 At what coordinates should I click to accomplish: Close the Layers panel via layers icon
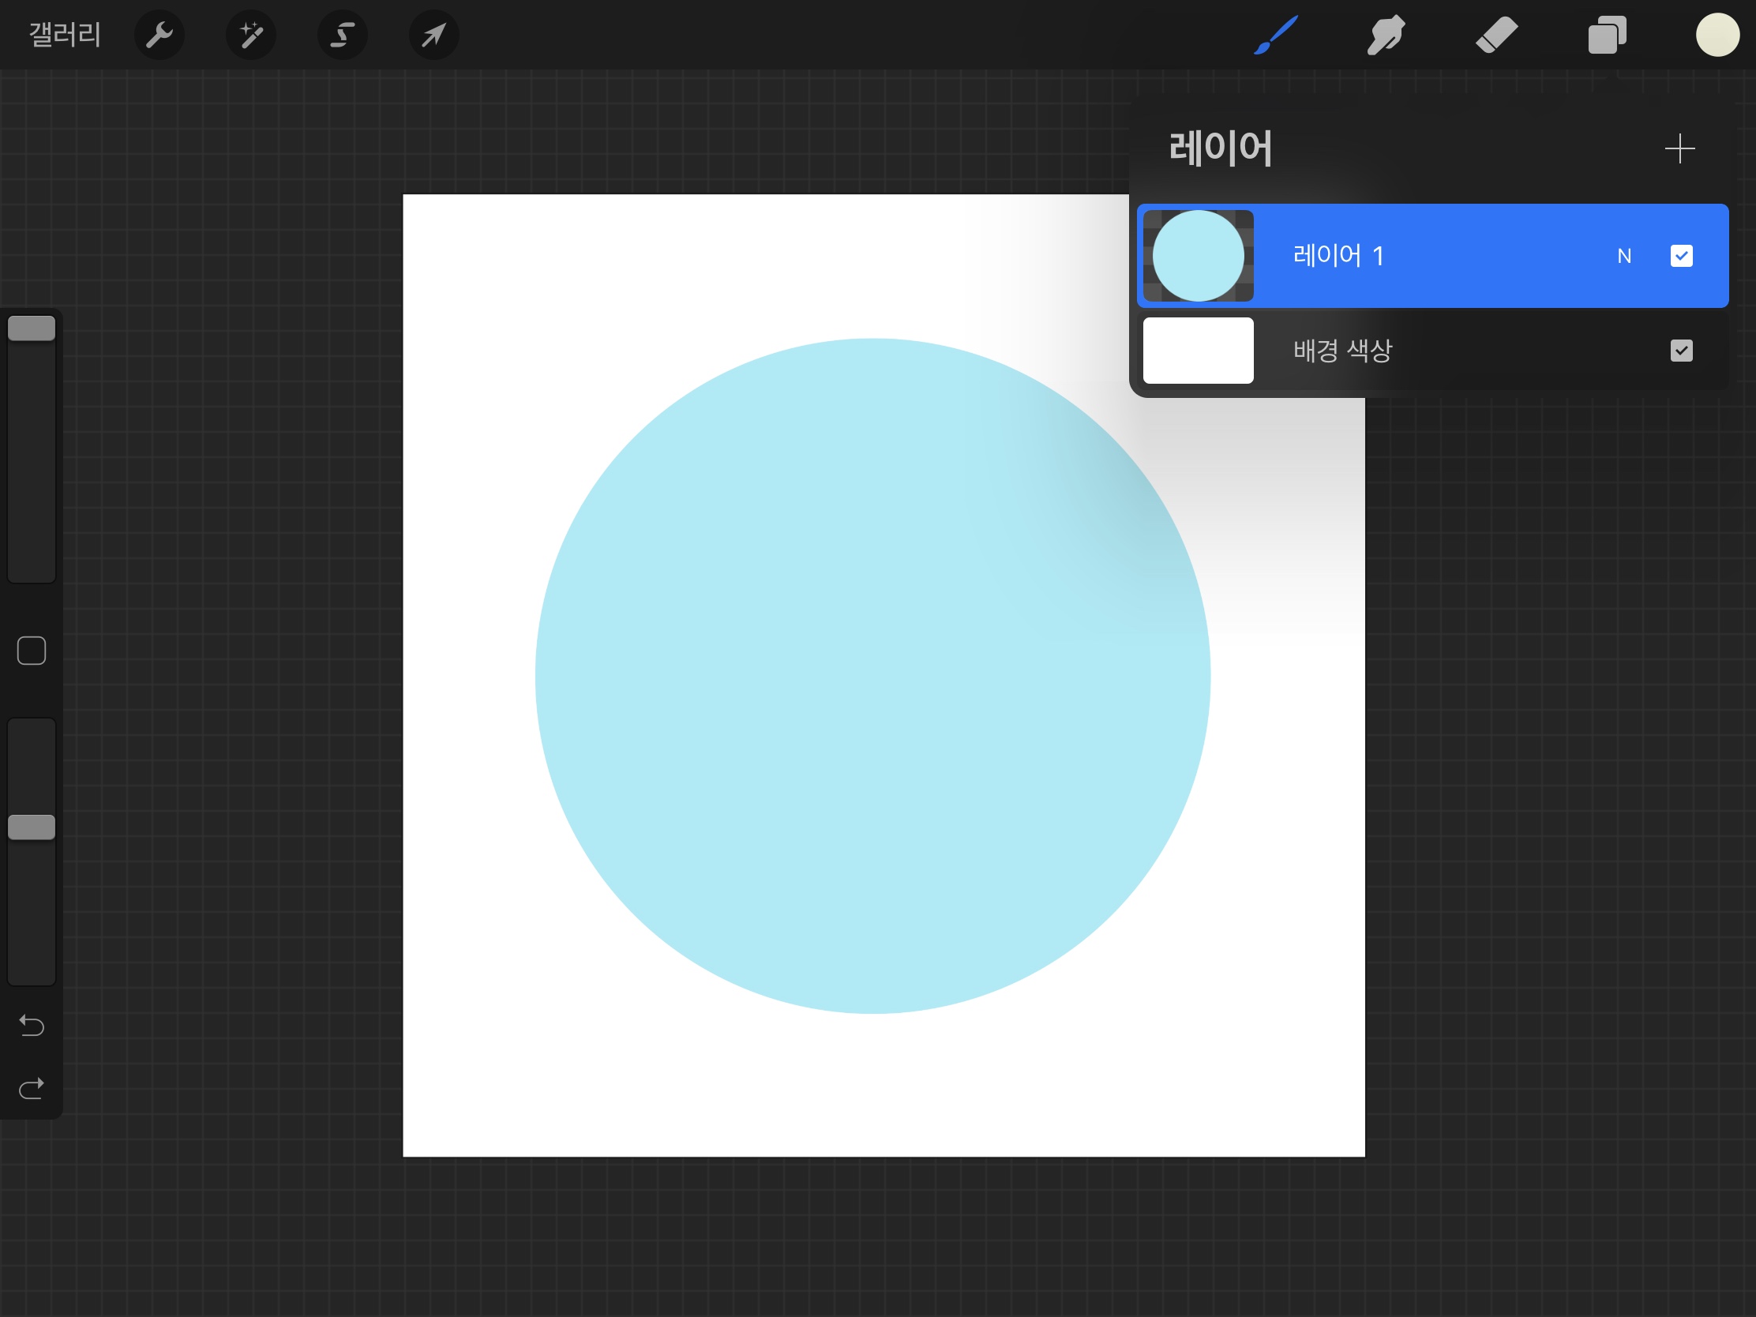tap(1607, 35)
